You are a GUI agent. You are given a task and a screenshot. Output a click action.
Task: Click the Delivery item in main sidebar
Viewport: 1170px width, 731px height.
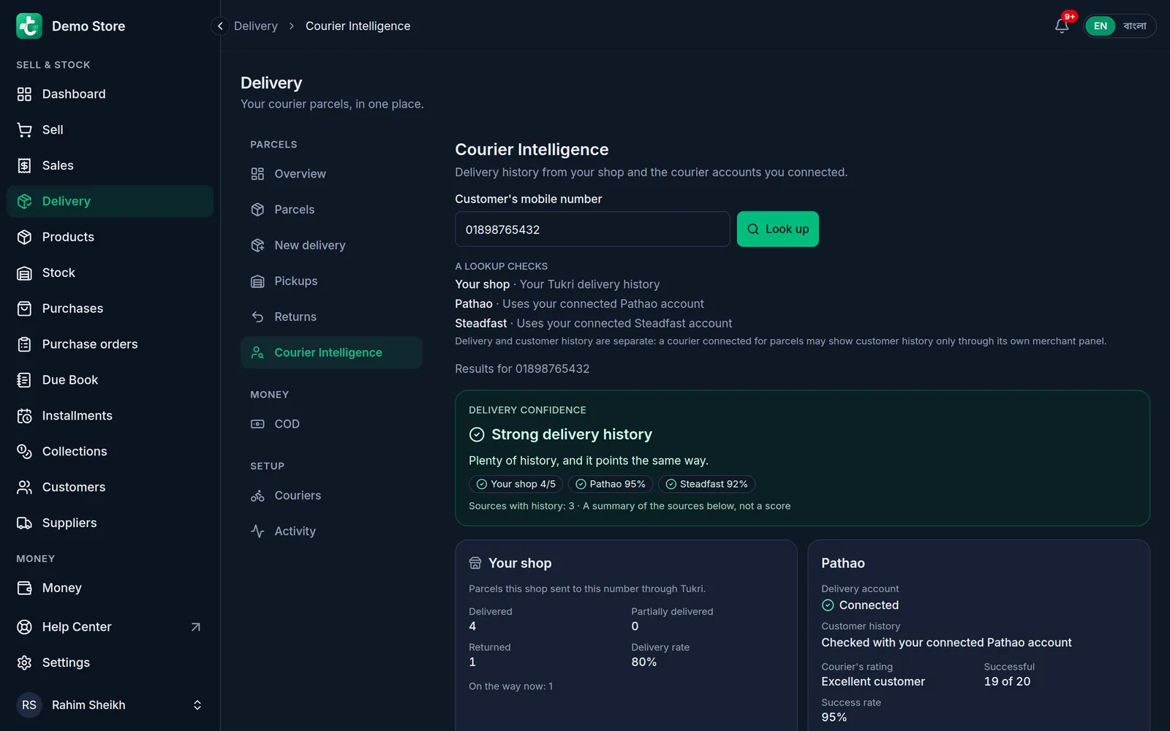pos(110,202)
